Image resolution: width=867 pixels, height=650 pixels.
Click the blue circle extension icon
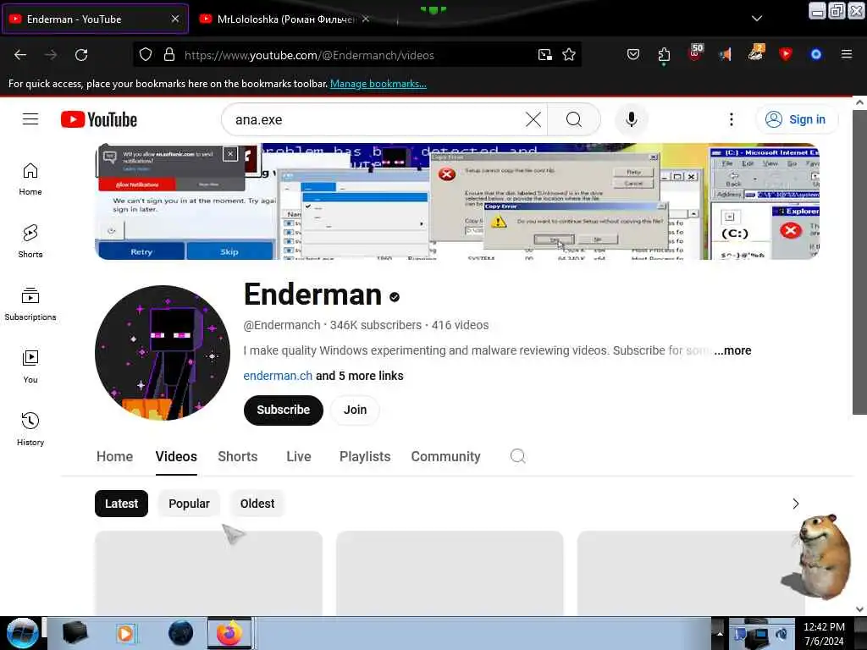(816, 54)
